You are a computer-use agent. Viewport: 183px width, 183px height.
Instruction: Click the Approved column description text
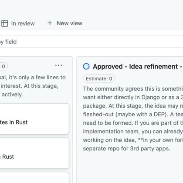[133, 119]
